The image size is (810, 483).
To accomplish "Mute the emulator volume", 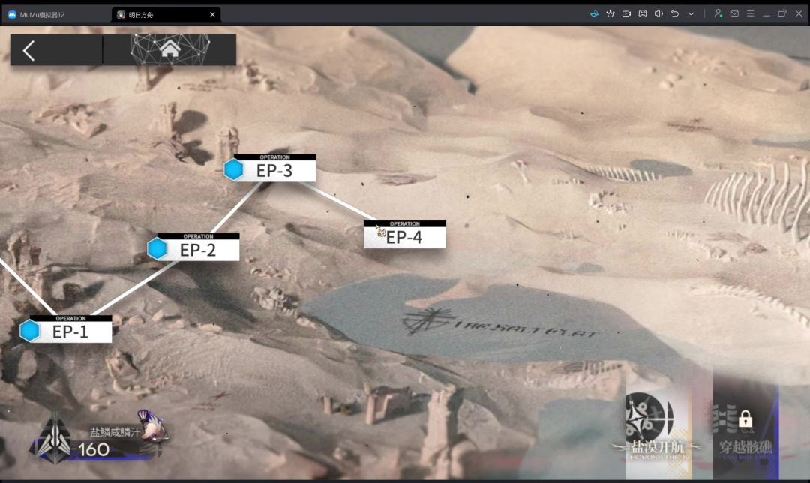I will [x=658, y=14].
